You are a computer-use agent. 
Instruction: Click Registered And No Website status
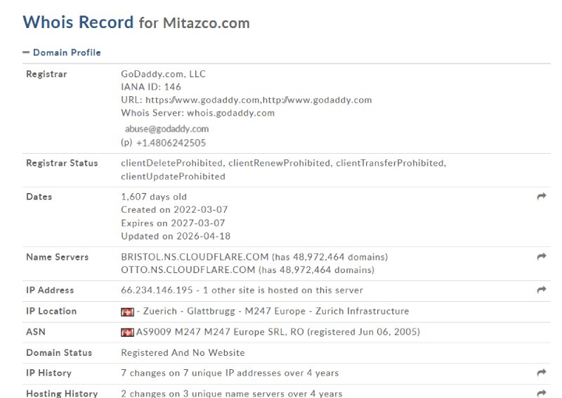(x=183, y=352)
